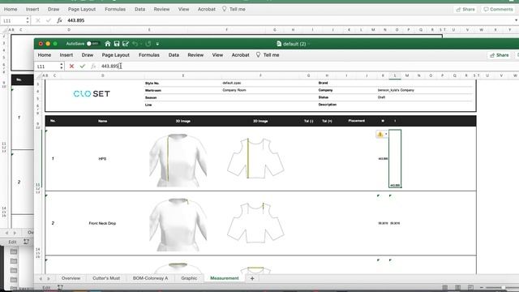
Task: Click the fx insert function icon in front window
Action: pyautogui.click(x=93, y=67)
